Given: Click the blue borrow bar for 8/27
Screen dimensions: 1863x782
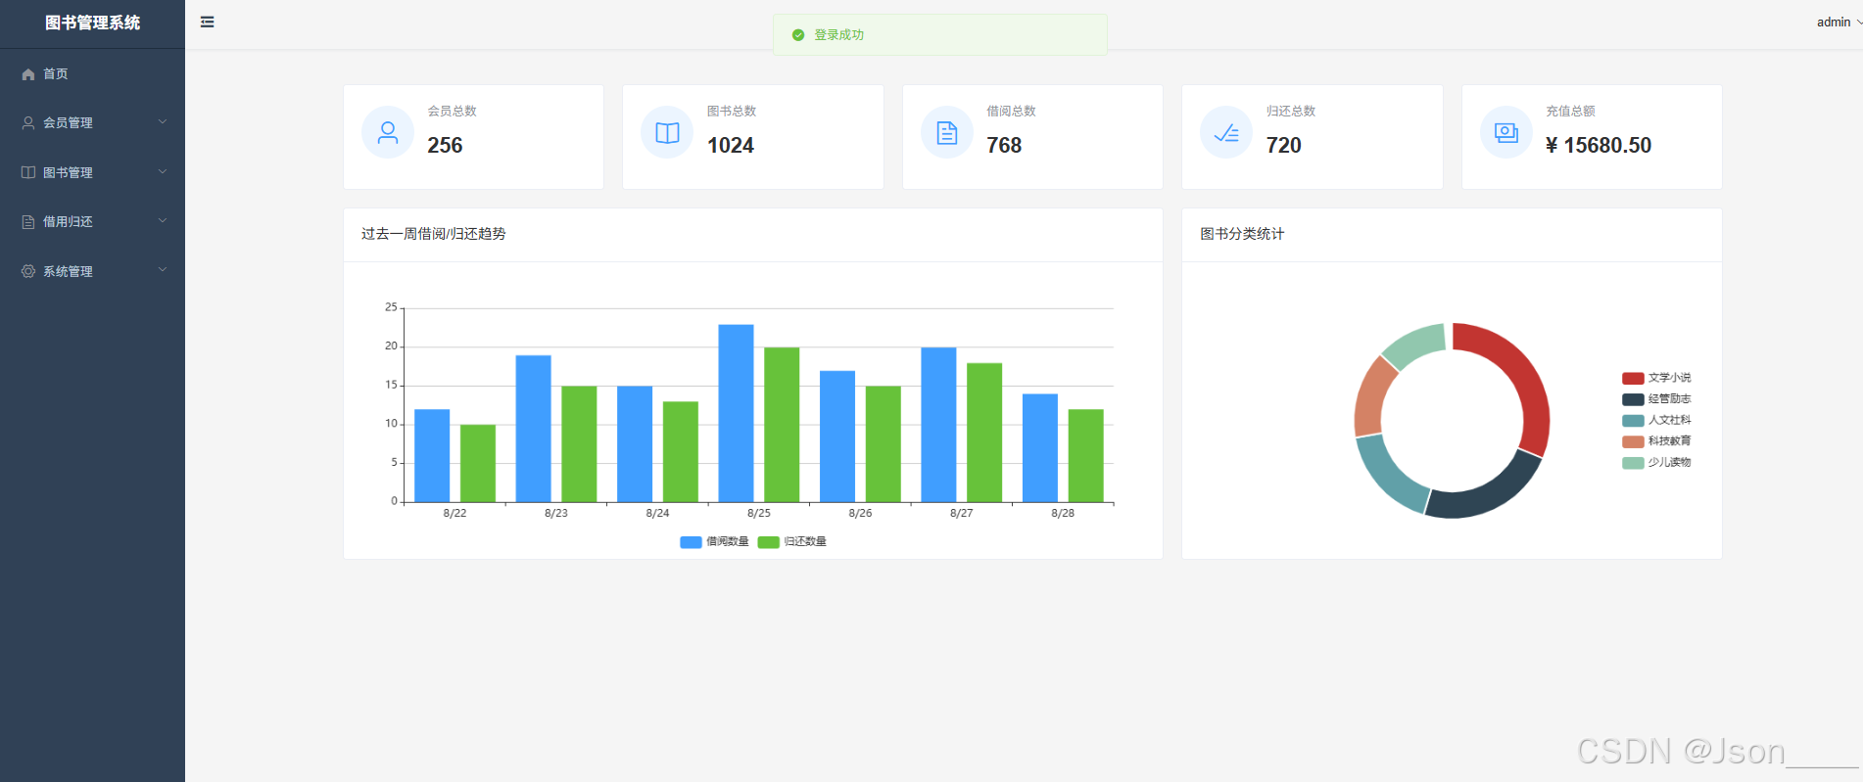Looking at the screenshot, I should [938, 425].
